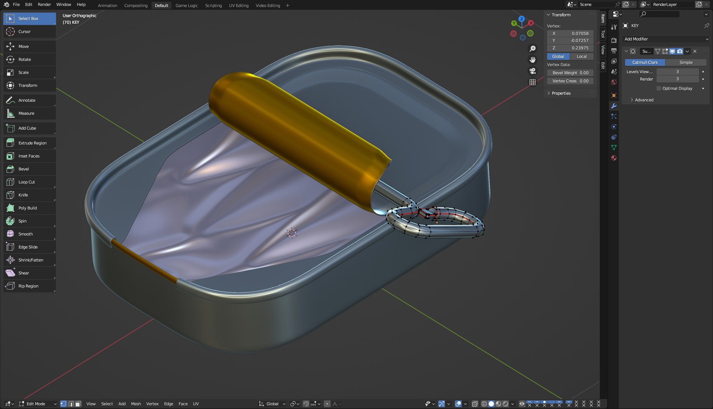Toggle camera view icon in viewport

click(x=532, y=71)
